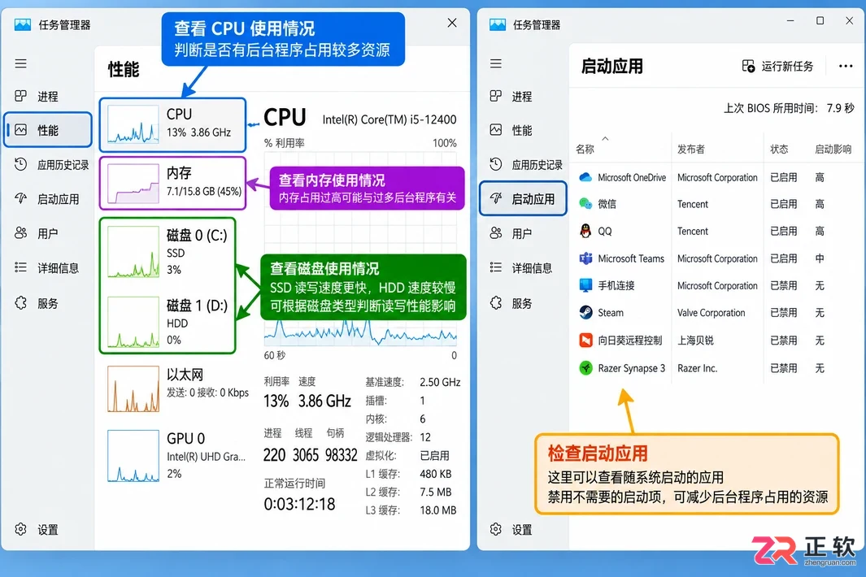
Task: Select 向日葵远程控制 startup entry name
Action: pyautogui.click(x=629, y=341)
